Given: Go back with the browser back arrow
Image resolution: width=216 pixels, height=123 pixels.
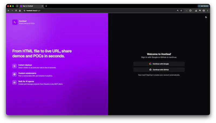Looking at the screenshot, I should 8,10.
